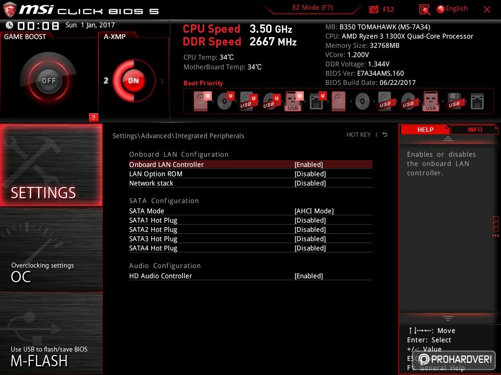This screenshot has width=501, height=375.
Task: Select the legacy USB hard disk boot icon
Action: tap(385, 101)
